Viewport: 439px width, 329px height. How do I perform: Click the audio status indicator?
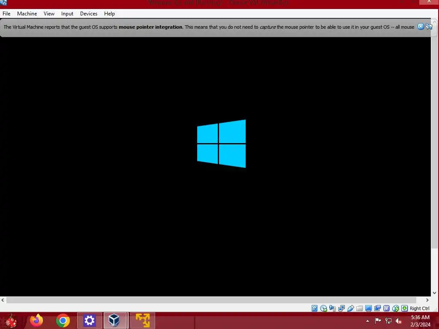(x=332, y=308)
